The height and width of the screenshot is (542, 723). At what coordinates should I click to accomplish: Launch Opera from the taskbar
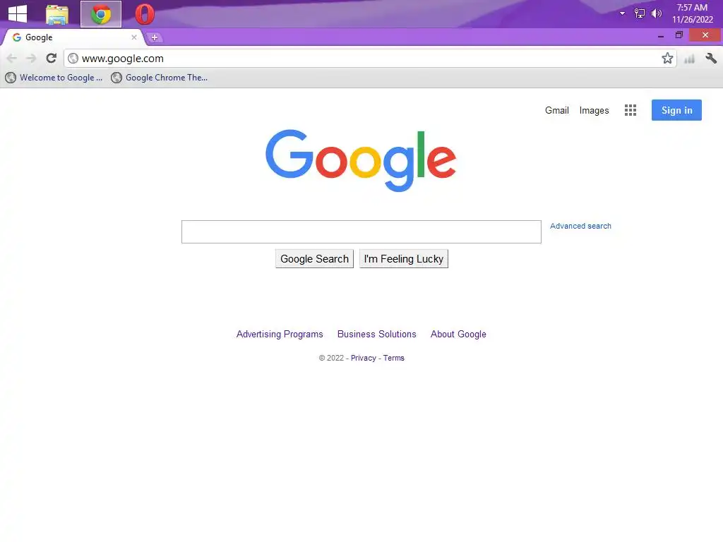pyautogui.click(x=145, y=14)
